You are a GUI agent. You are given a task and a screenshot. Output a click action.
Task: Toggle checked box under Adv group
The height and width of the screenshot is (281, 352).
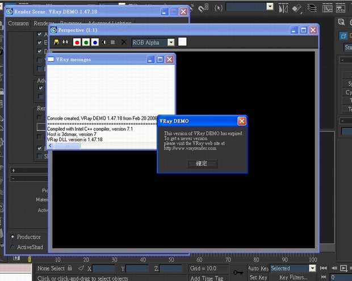pos(40,88)
